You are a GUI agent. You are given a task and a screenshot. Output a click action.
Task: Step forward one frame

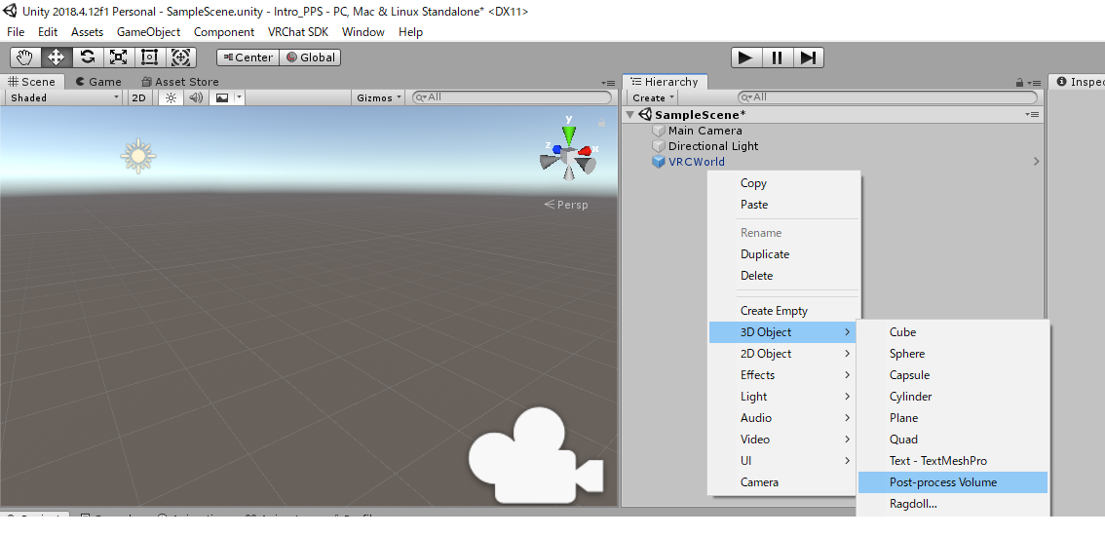tap(809, 57)
